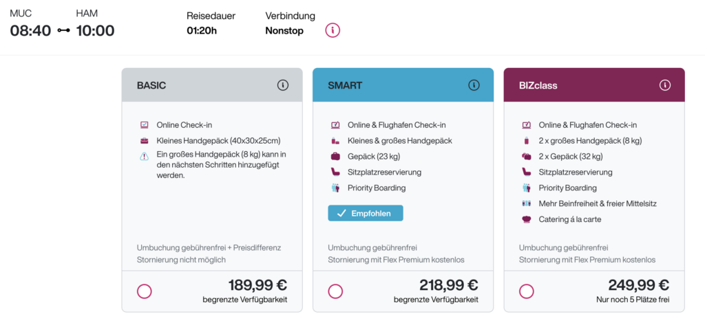
Task: Open SMART fare info icon
Action: tap(474, 85)
